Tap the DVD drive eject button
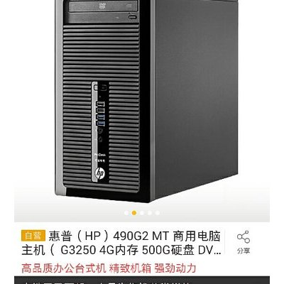The height and width of the screenshot is (284, 284). pyautogui.click(x=132, y=18)
